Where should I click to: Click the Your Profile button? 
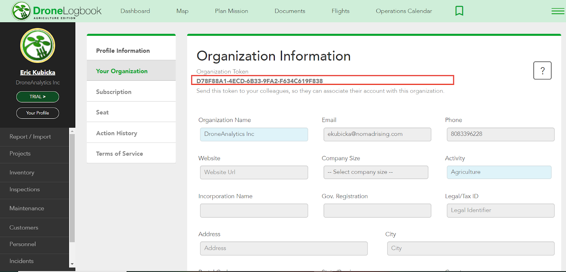tap(37, 113)
